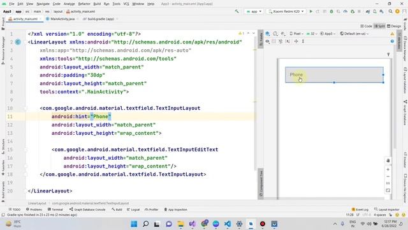Click the Windows Start button on taskbar
408x230 pixels.
pos(134,224)
